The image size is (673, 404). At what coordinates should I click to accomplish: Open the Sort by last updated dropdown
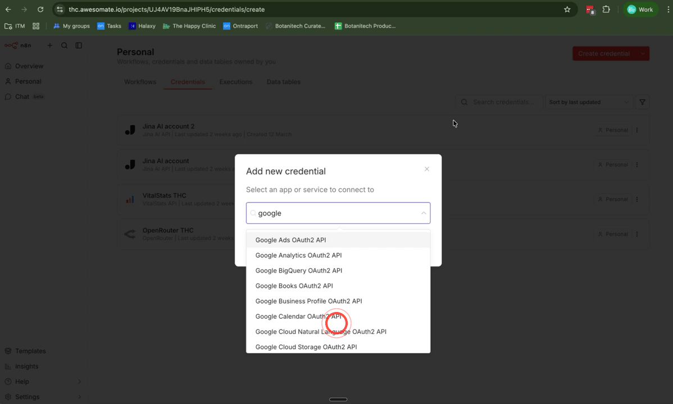(588, 102)
